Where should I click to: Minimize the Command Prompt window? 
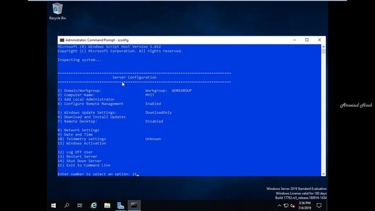coord(294,40)
